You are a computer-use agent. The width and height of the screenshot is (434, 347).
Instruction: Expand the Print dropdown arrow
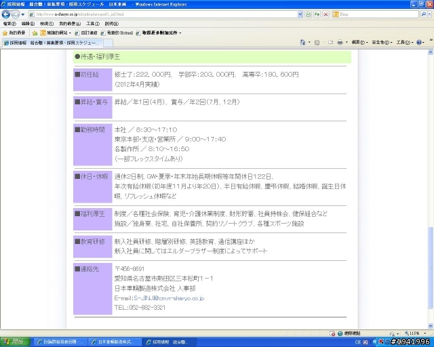pyautogui.click(x=347, y=42)
